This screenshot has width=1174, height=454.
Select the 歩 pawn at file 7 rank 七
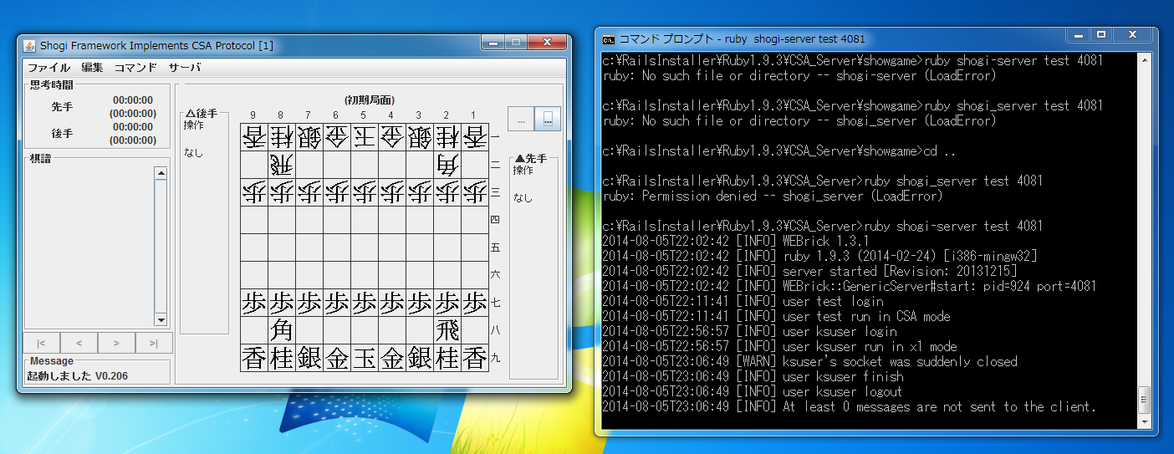(x=309, y=302)
